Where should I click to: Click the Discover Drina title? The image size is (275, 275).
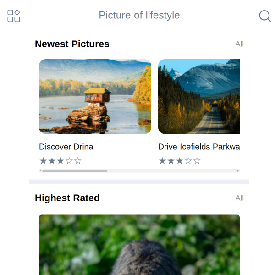[66, 147]
